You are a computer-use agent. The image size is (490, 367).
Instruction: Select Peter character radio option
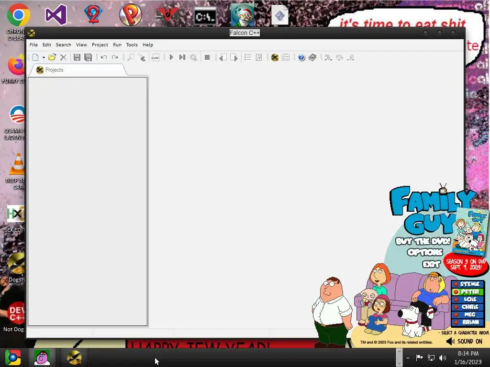pyautogui.click(x=468, y=292)
